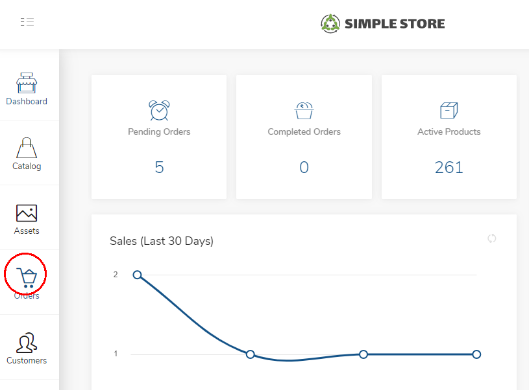Click the Sales (Last 30 Days) heading
The width and height of the screenshot is (529, 390).
[x=162, y=241]
